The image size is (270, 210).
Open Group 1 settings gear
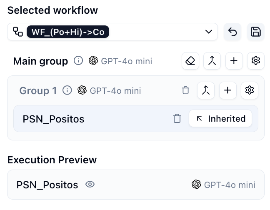pos(249,90)
